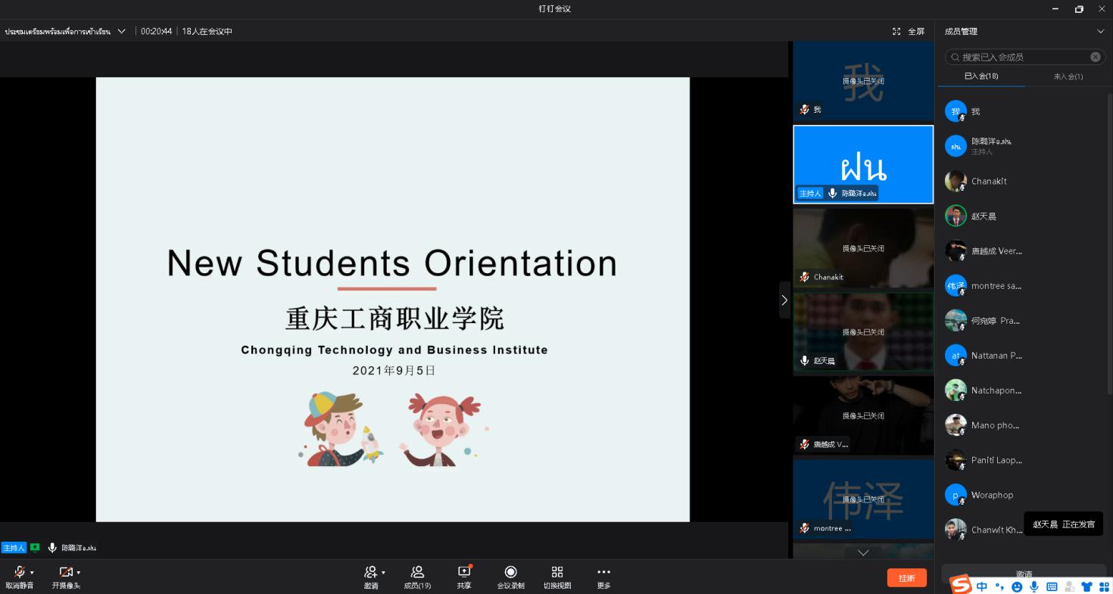
Task: Select the 我 video tile
Action: click(x=863, y=80)
